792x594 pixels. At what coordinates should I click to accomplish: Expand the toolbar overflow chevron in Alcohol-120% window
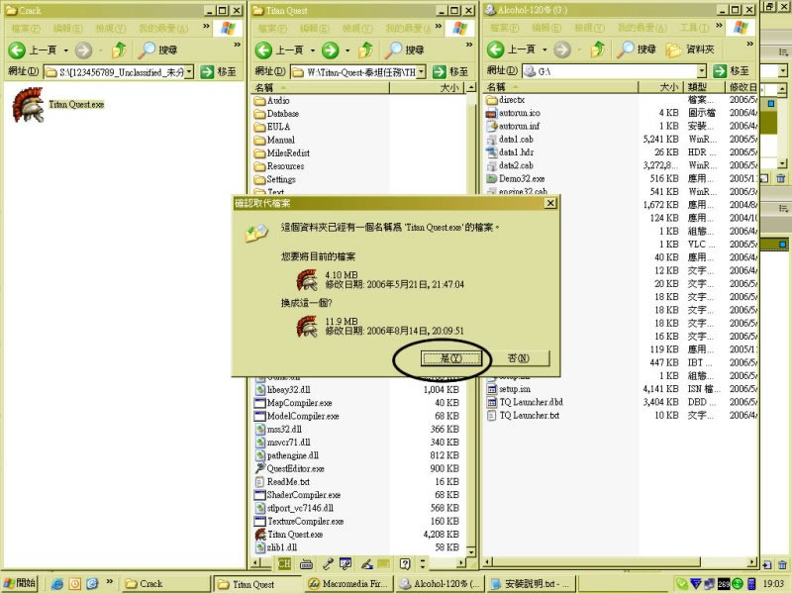750,44
